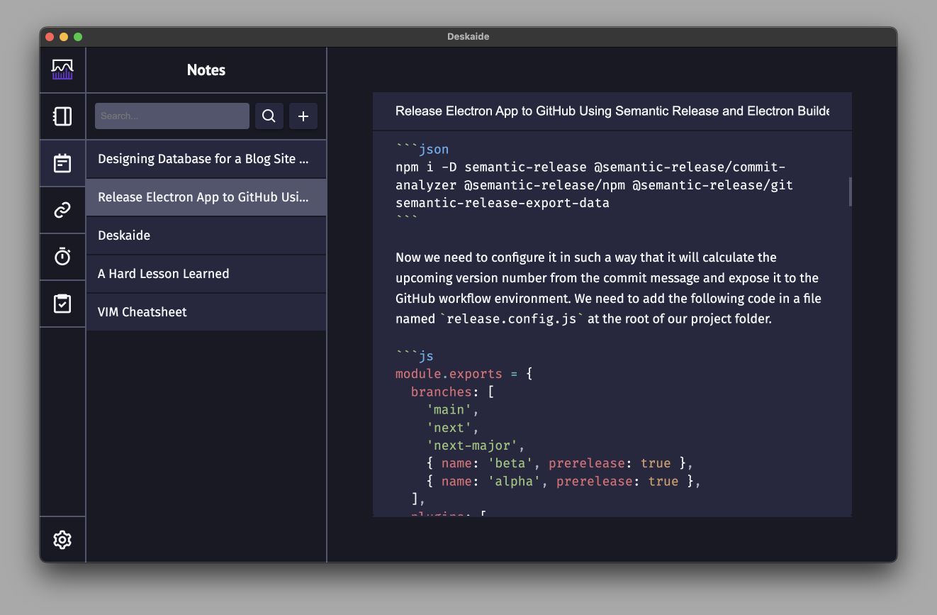
Task: Open the dashboard chart icon in sidebar
Action: pyautogui.click(x=62, y=70)
